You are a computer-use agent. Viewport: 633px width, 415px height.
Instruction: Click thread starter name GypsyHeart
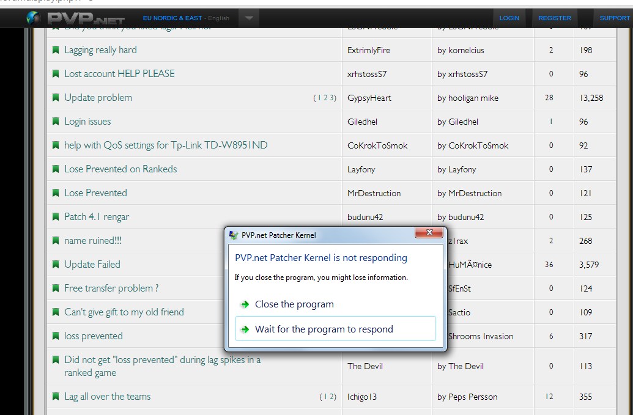point(369,98)
